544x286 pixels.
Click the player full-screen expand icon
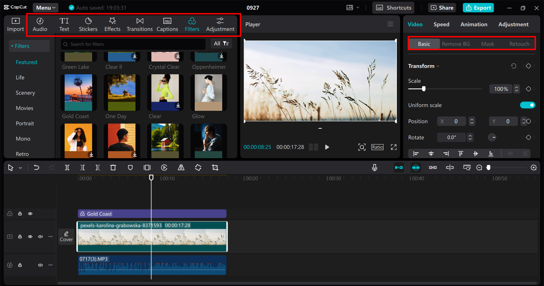click(x=394, y=147)
